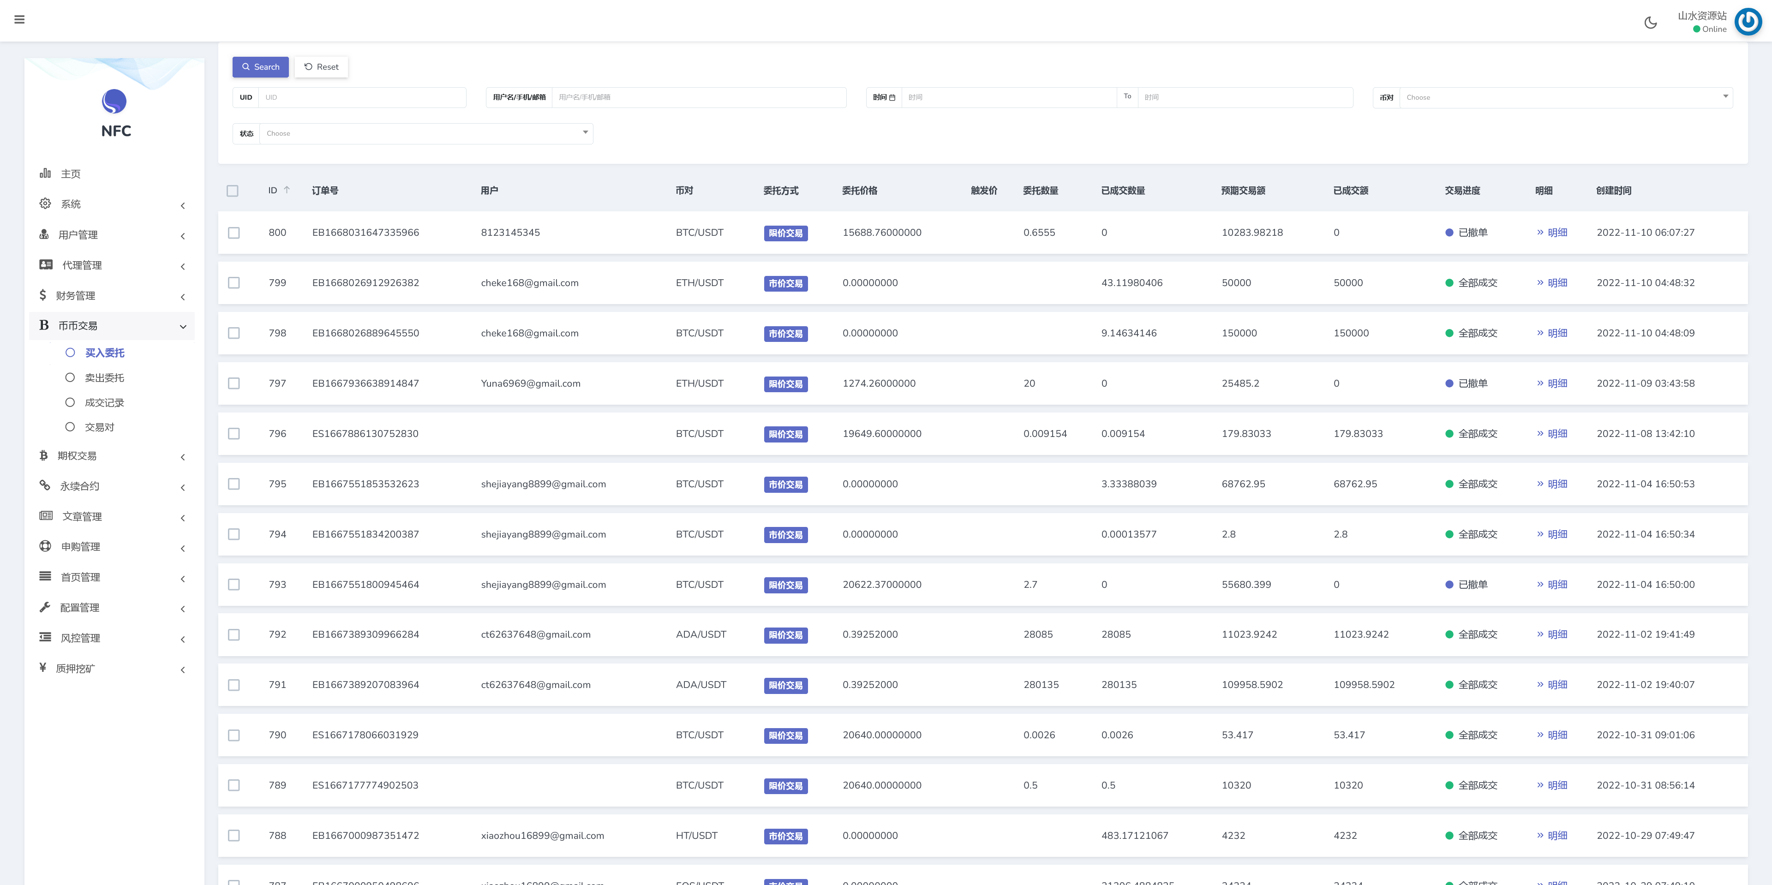Screen dimensions: 1772x885
Task: Sort by ID column arrow
Action: point(287,190)
